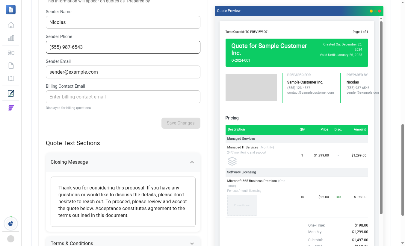
Task: Click the One-Time $198.00 total value
Action: coord(361,225)
